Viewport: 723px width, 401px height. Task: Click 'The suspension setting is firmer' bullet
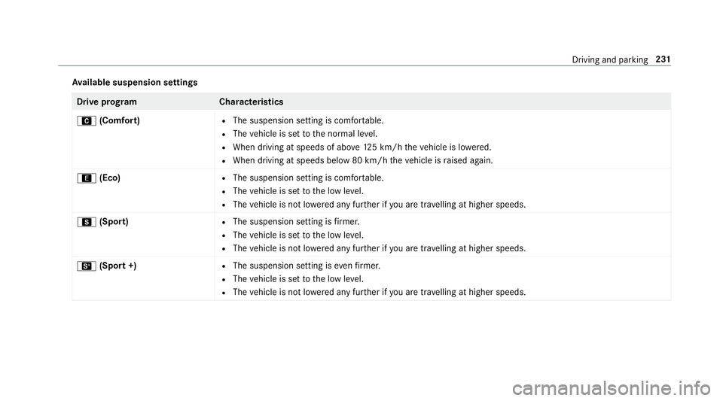(296, 222)
